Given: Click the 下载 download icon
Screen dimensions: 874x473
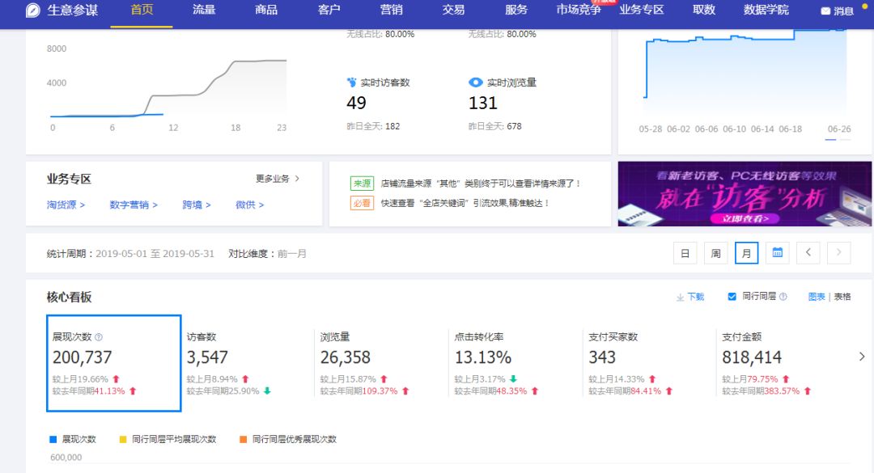Looking at the screenshot, I should (x=681, y=298).
